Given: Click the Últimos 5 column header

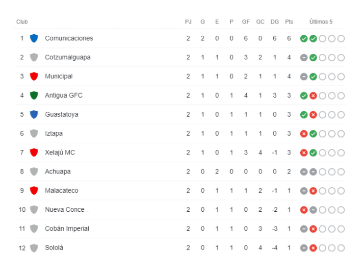Looking at the screenshot, I should [321, 22].
